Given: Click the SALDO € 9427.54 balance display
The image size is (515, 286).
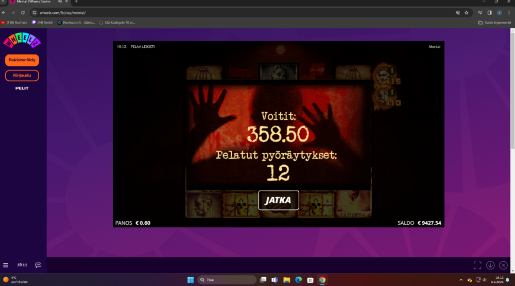Looking at the screenshot, I should coord(419,223).
